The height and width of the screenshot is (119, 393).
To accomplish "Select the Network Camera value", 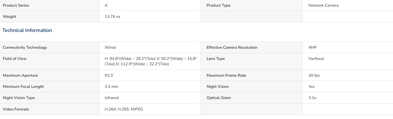I will coord(323,5).
